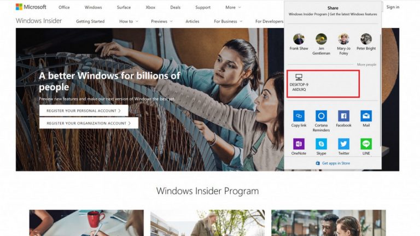
Task: Open the Windows menu item
Action: (x=93, y=8)
